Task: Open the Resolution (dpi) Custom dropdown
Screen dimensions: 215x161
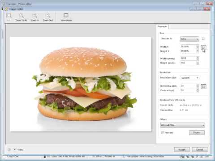Action: tap(190, 78)
